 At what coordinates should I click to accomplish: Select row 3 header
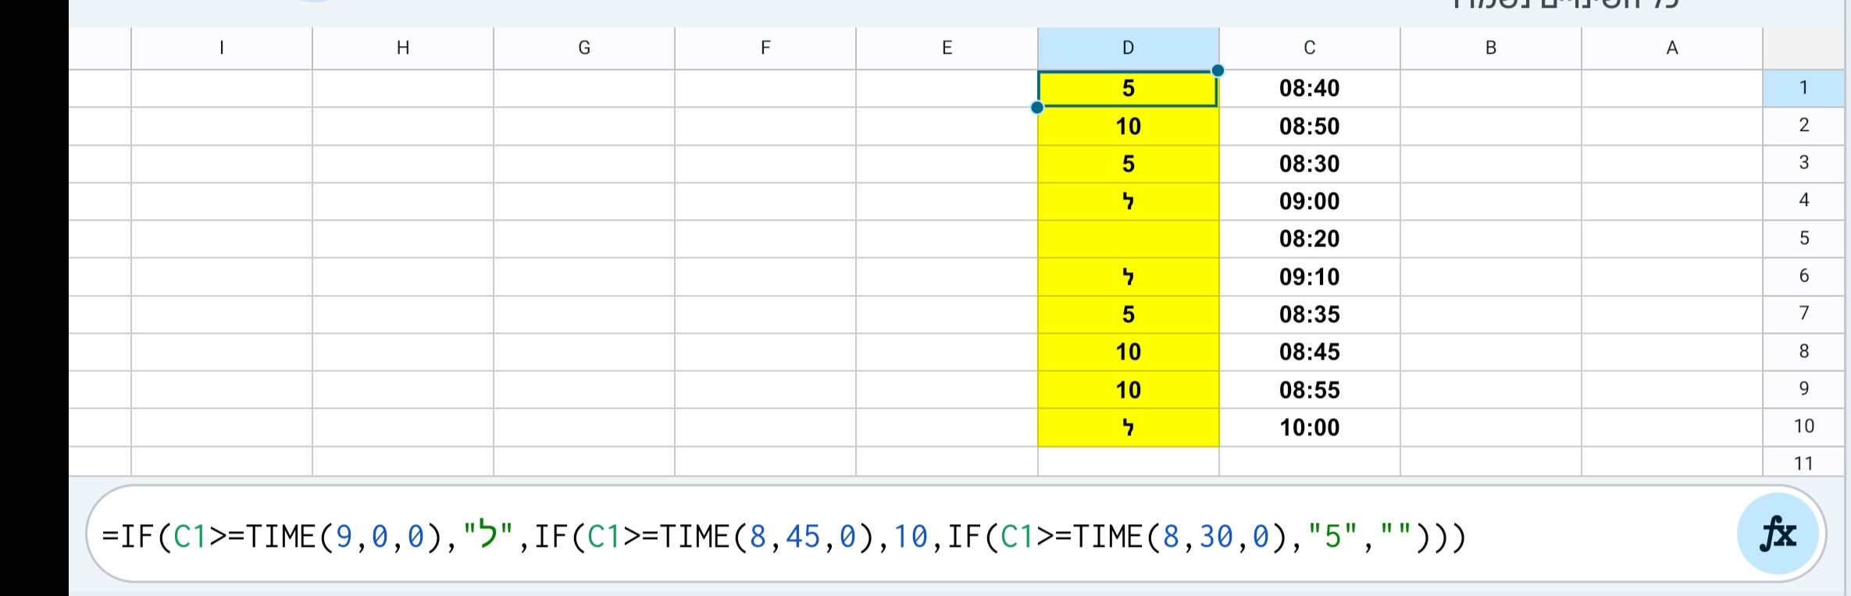point(1804,163)
